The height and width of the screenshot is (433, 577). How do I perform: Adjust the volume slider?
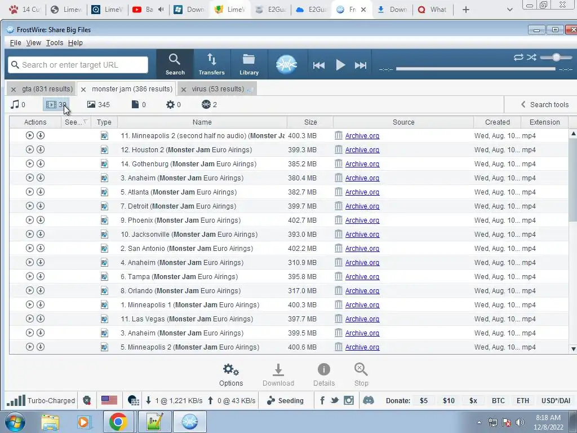point(556,57)
